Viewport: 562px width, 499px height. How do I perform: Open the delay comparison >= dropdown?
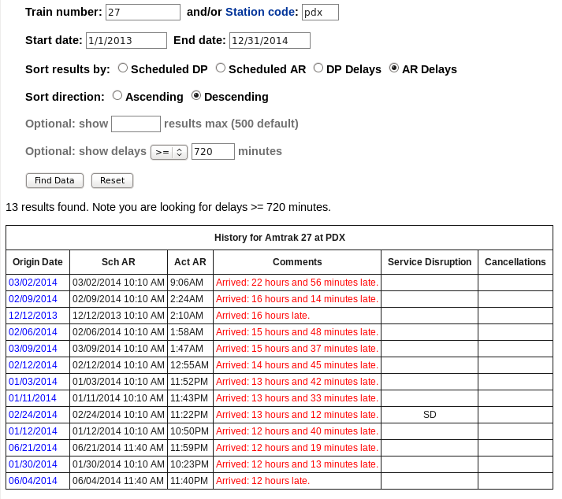169,152
